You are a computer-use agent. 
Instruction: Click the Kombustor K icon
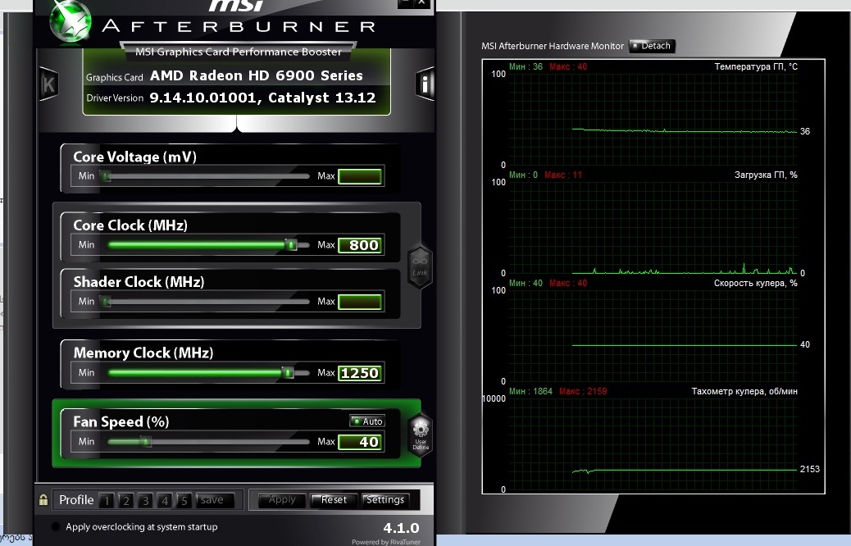[x=48, y=84]
